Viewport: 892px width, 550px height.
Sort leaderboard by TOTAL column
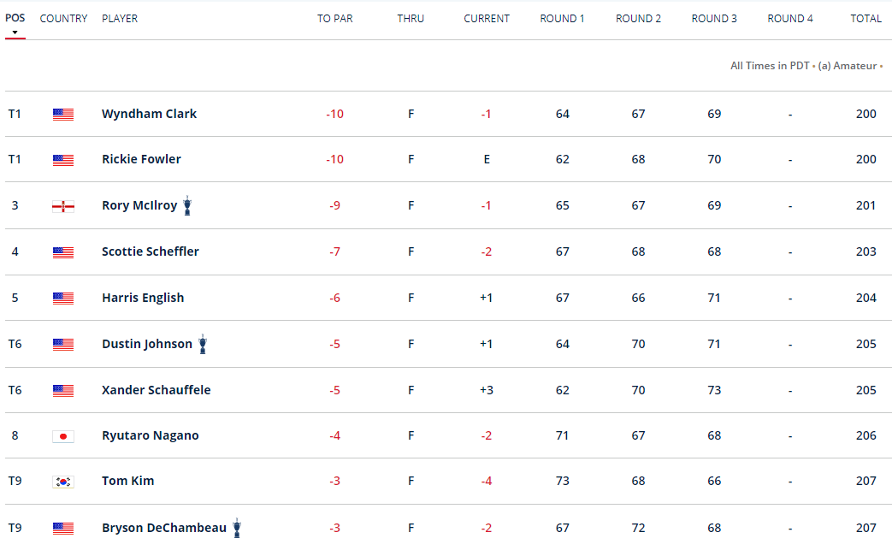(865, 18)
